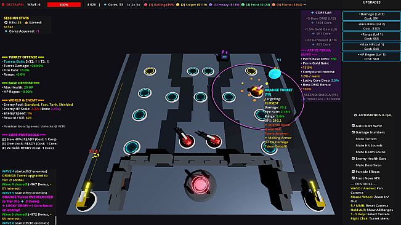Click the empty cyan pad nearest the 3/4 label

click(x=132, y=147)
